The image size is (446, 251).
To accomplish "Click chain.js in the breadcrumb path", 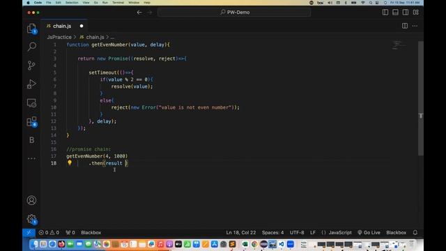I will pos(95,37).
